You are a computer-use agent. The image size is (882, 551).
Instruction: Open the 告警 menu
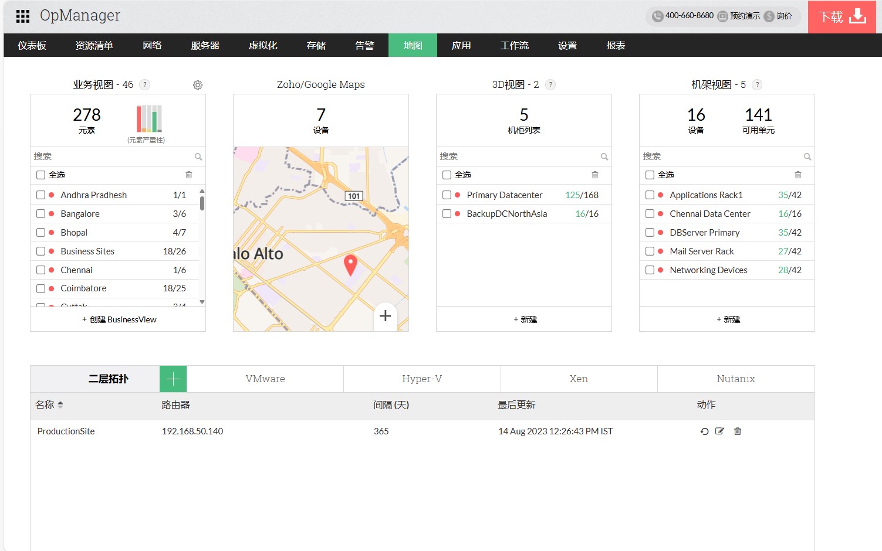point(364,46)
